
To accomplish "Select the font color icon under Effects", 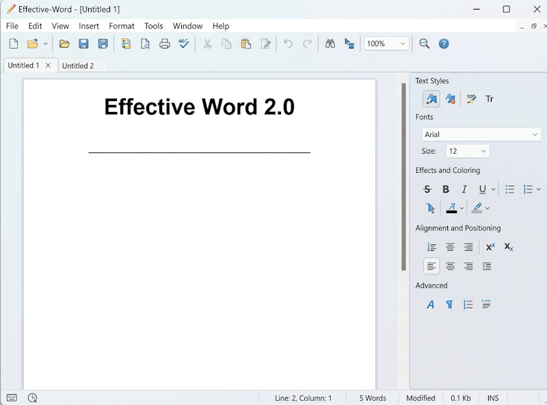I will [x=452, y=208].
